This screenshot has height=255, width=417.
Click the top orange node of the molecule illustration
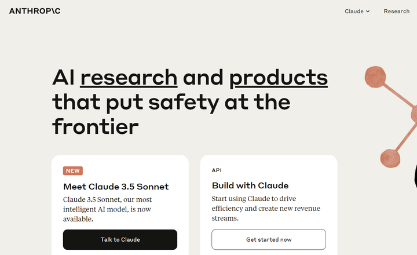tap(375, 77)
